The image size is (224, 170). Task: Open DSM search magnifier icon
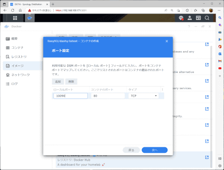pyautogui.click(x=207, y=18)
